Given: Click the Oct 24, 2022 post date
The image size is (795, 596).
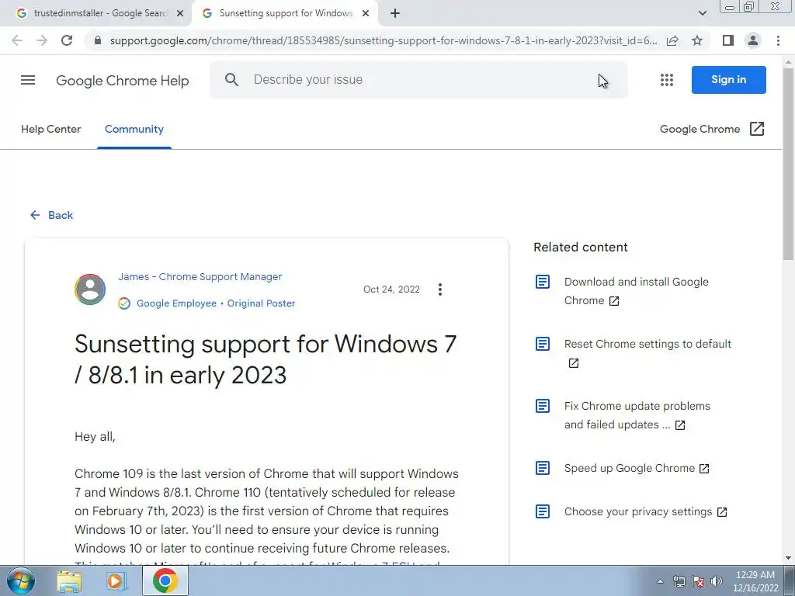Looking at the screenshot, I should [x=391, y=289].
